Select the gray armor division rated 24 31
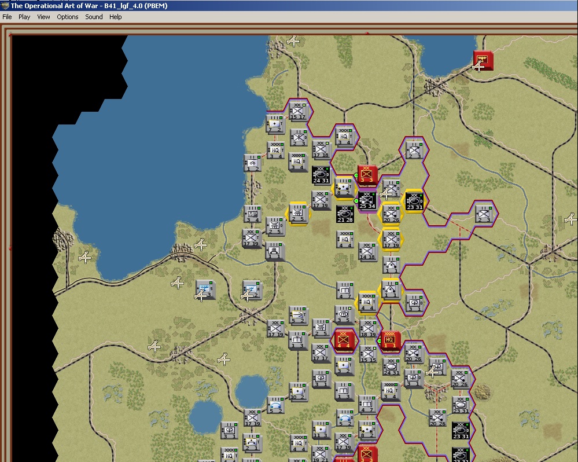The image size is (578, 462). [391, 367]
